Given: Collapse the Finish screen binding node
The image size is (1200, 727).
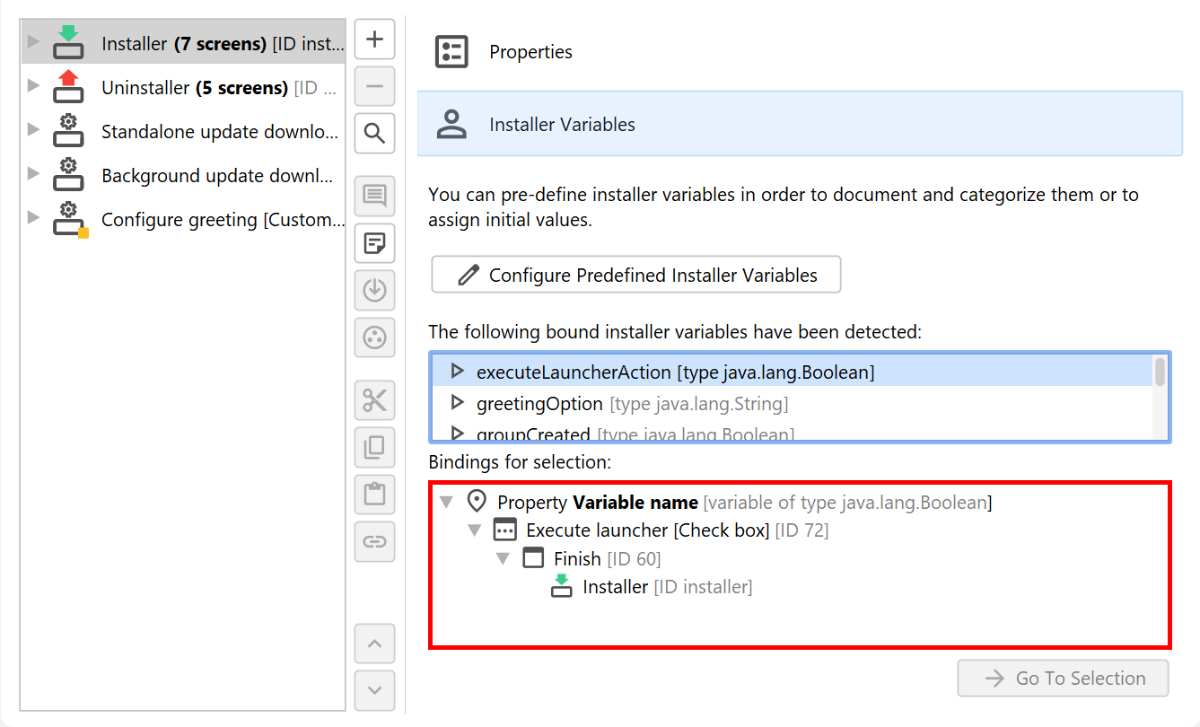Looking at the screenshot, I should point(503,558).
